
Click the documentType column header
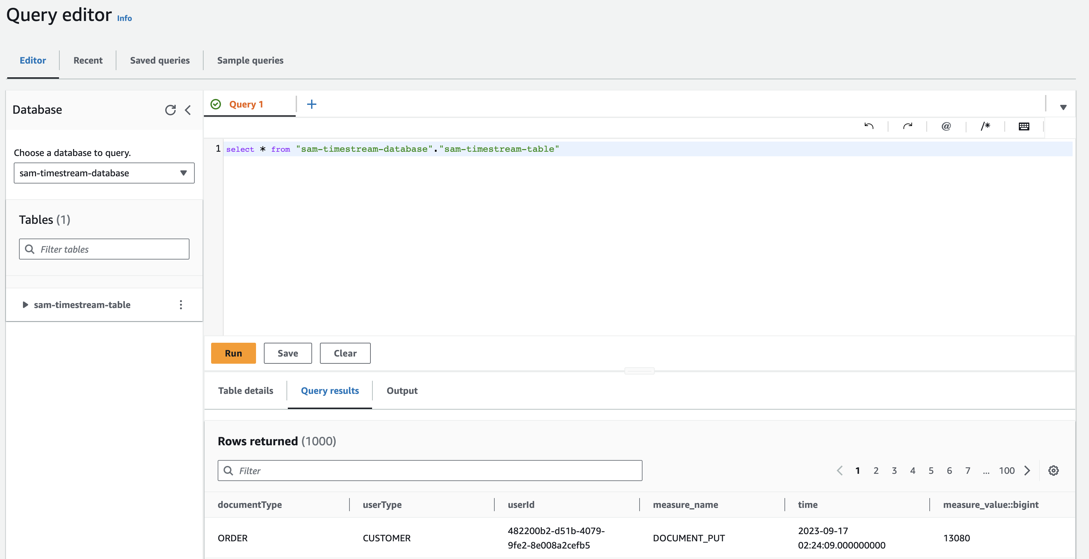point(249,505)
